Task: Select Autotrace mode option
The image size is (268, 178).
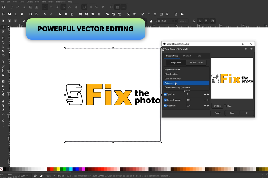Action: click(186, 83)
